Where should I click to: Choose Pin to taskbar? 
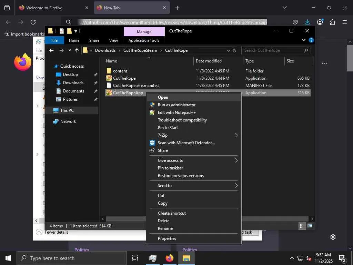coord(194,168)
